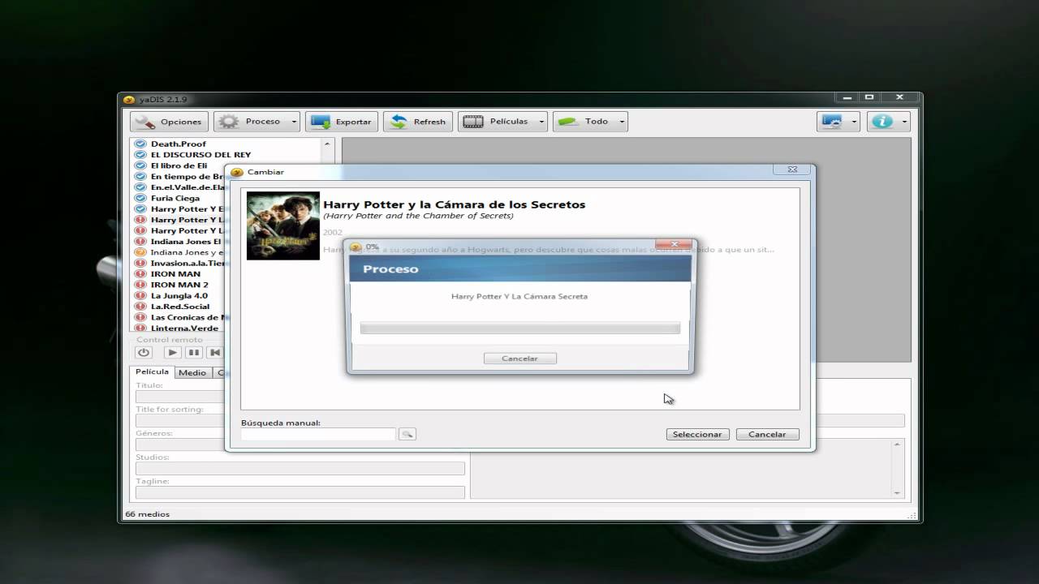This screenshot has width=1039, height=584.
Task: Click the Géneros field
Action: click(x=180, y=444)
